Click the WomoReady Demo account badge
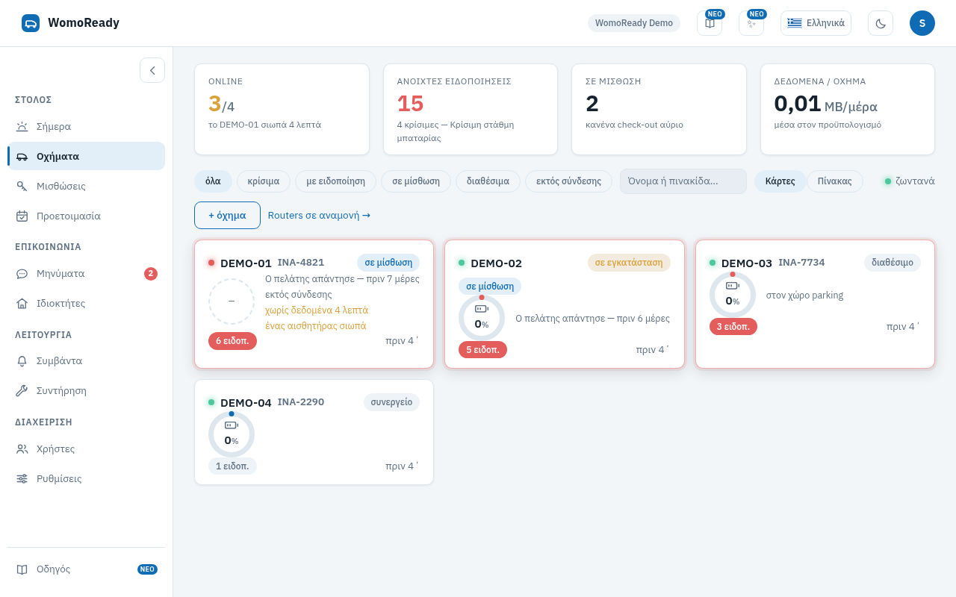 (634, 23)
